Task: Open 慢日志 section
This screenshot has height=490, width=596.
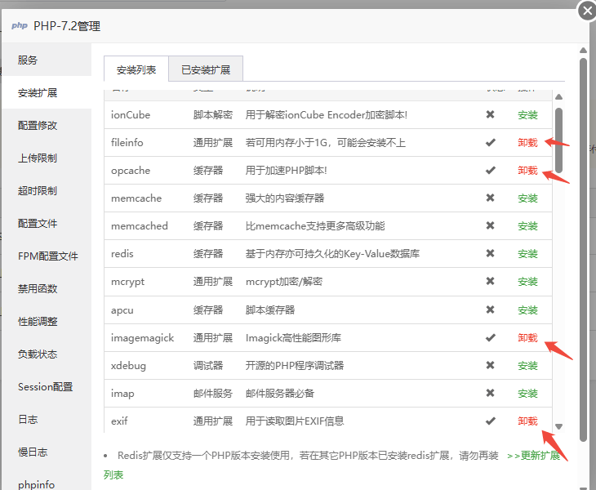Action: coord(33,452)
